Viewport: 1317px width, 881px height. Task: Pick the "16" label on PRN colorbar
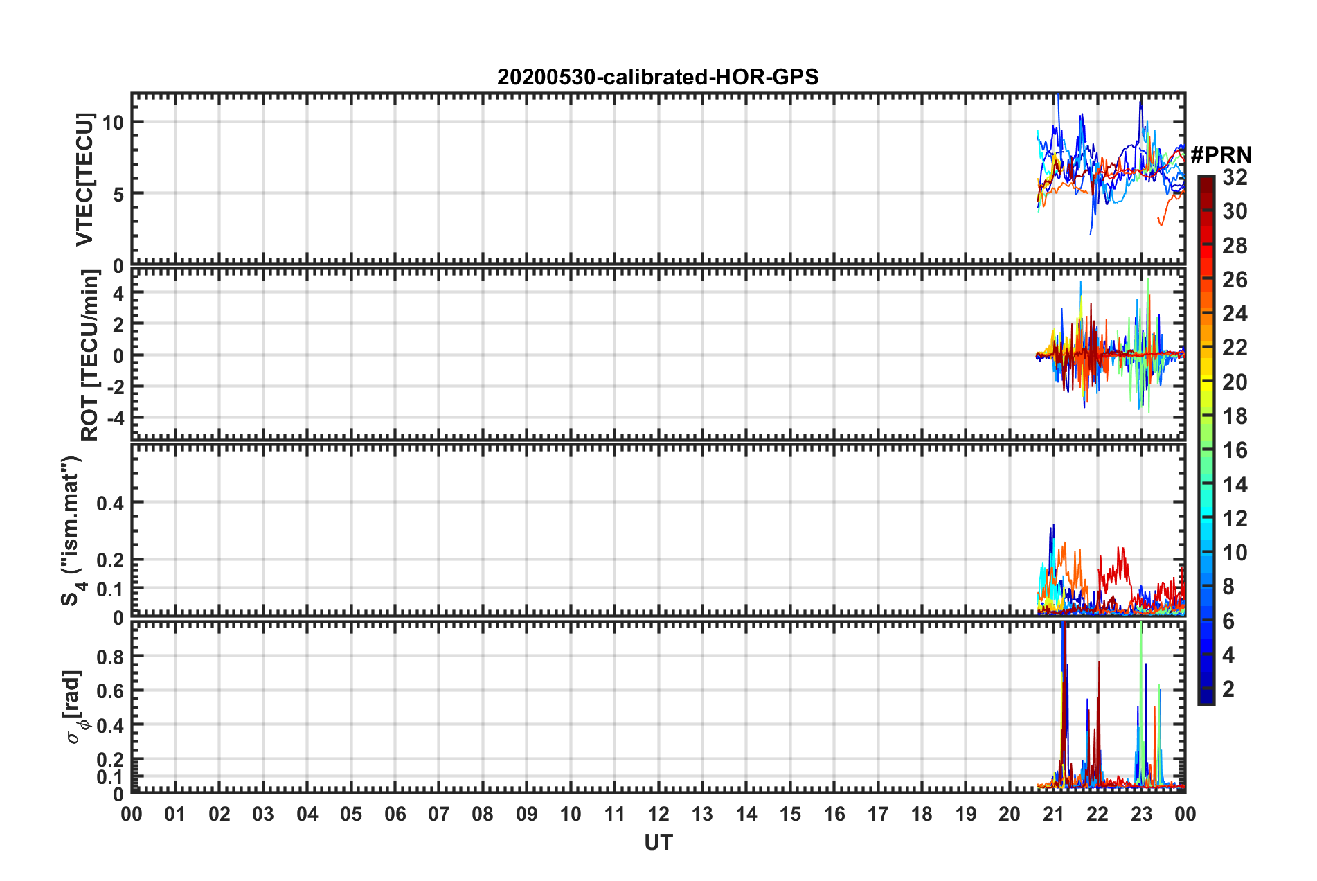[x=1235, y=450]
